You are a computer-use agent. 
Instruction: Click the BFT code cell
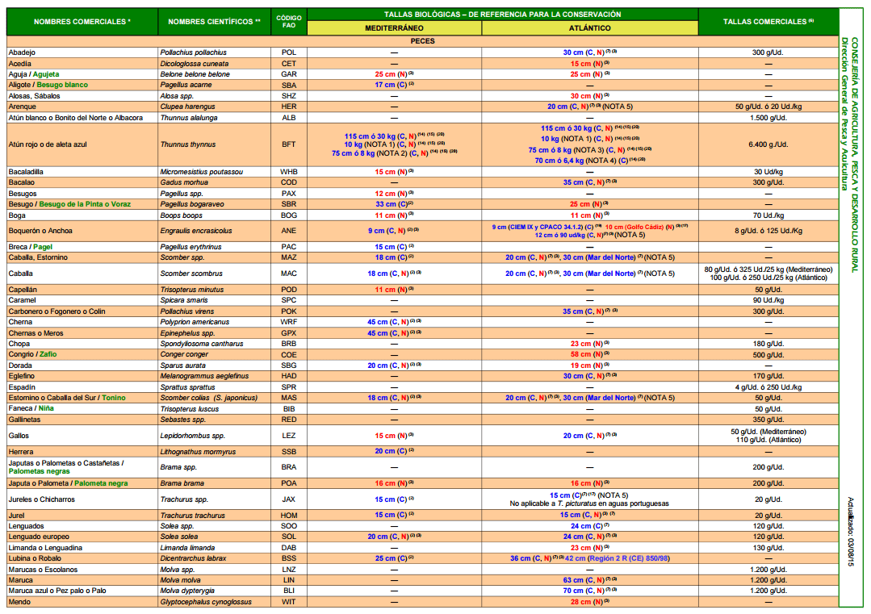tap(289, 144)
